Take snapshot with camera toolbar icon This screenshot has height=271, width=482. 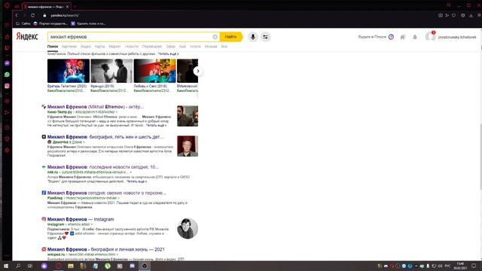click(440, 15)
